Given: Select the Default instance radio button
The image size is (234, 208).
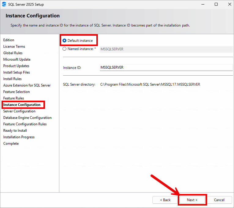Looking at the screenshot, I should coord(65,41).
